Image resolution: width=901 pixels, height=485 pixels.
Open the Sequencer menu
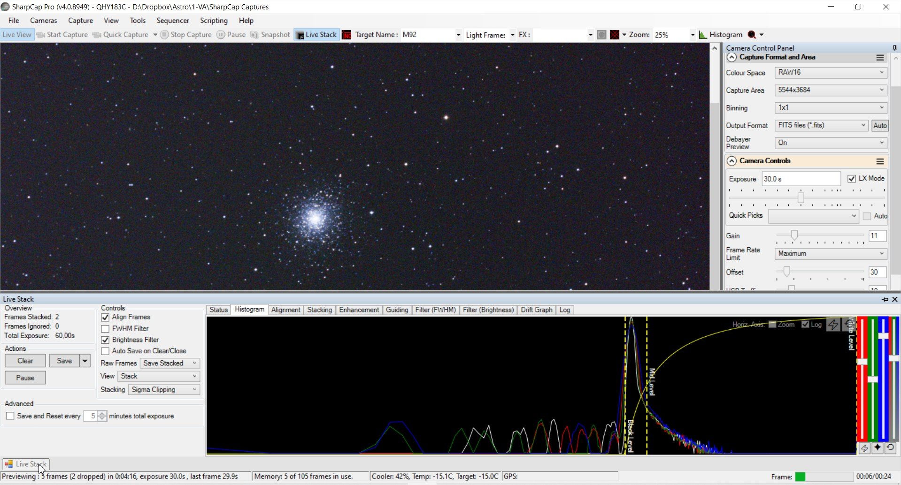point(173,21)
